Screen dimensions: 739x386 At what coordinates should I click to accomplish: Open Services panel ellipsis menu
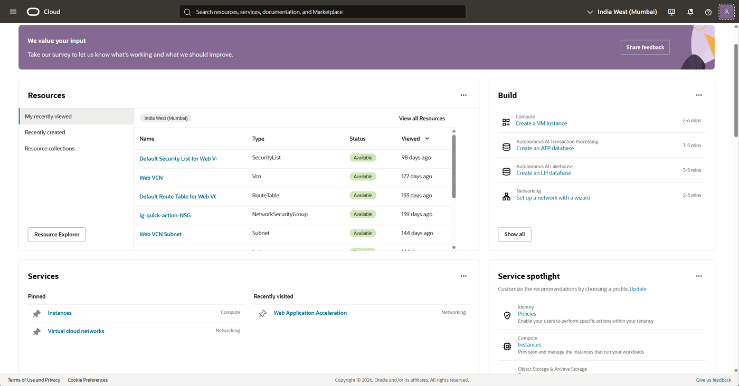click(463, 276)
